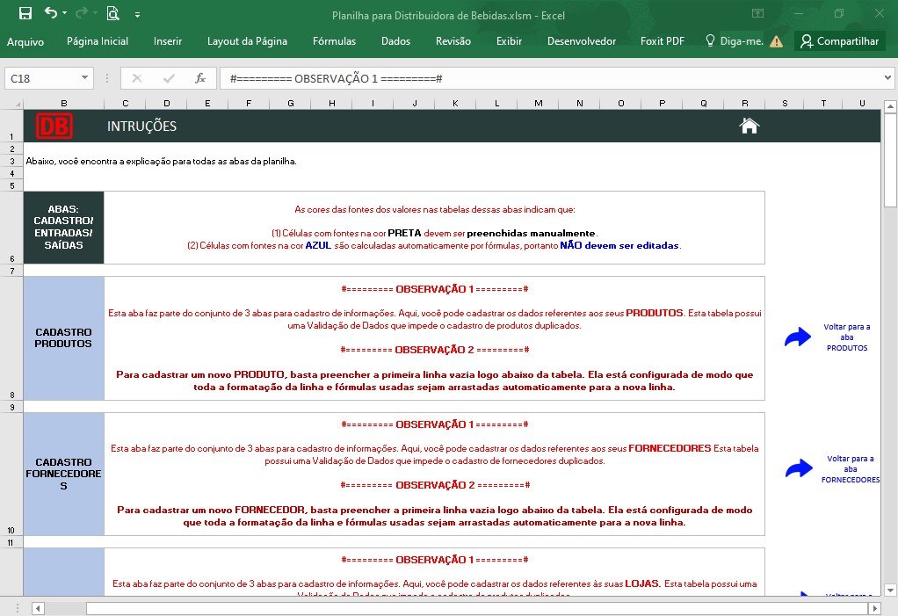
Task: Click the Name Box showing C18
Action: pos(41,78)
